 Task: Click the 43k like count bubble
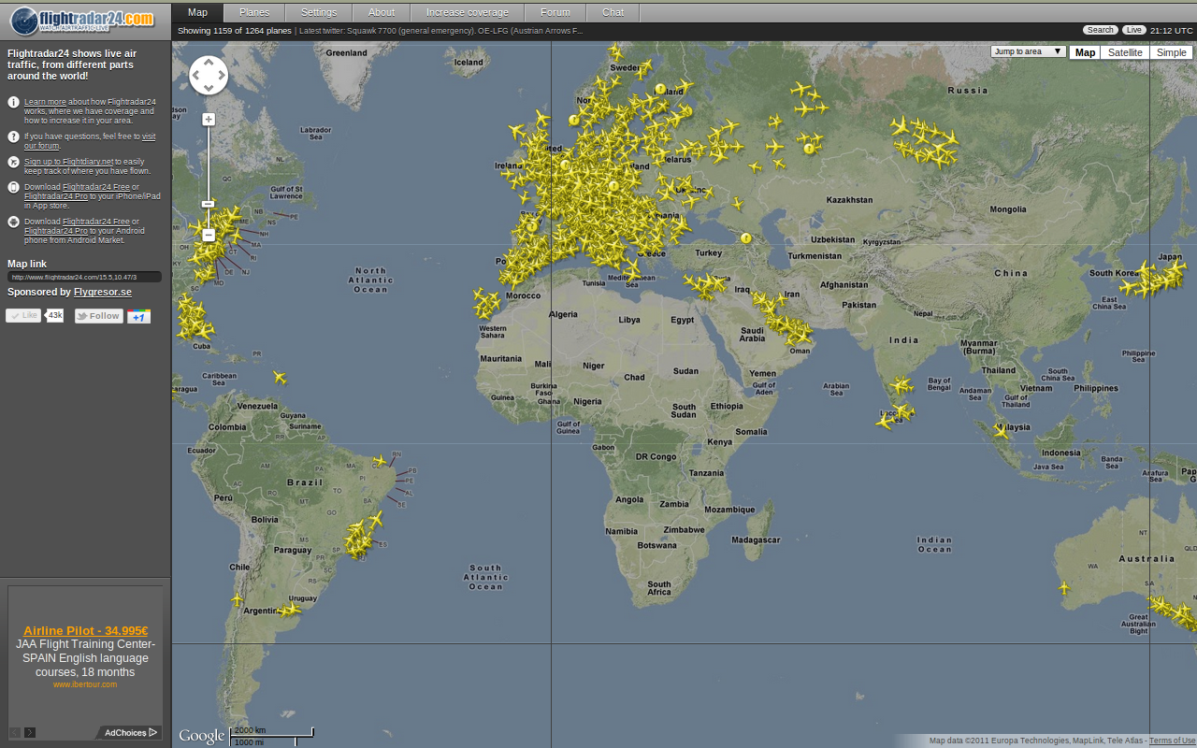tap(54, 316)
